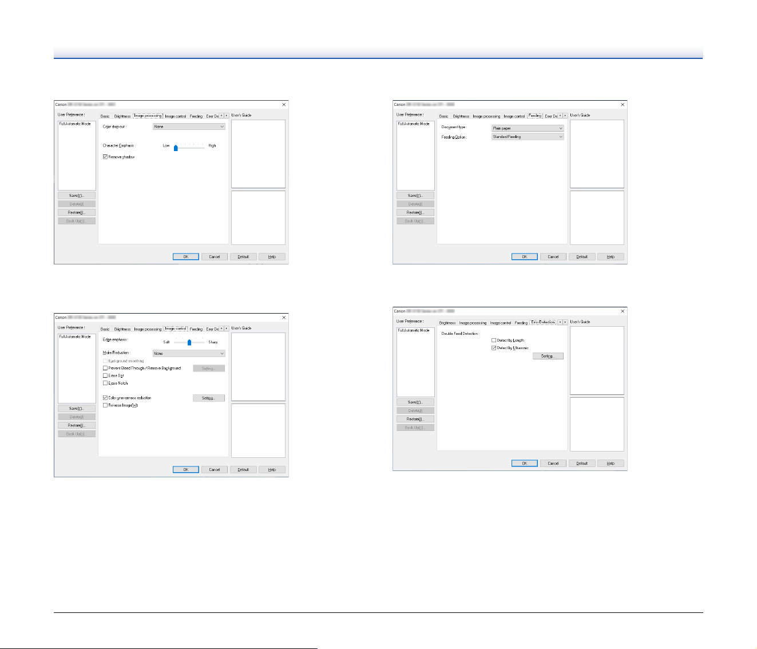
Task: Uncheck Detect by Ultrasonic
Action: click(x=494, y=348)
